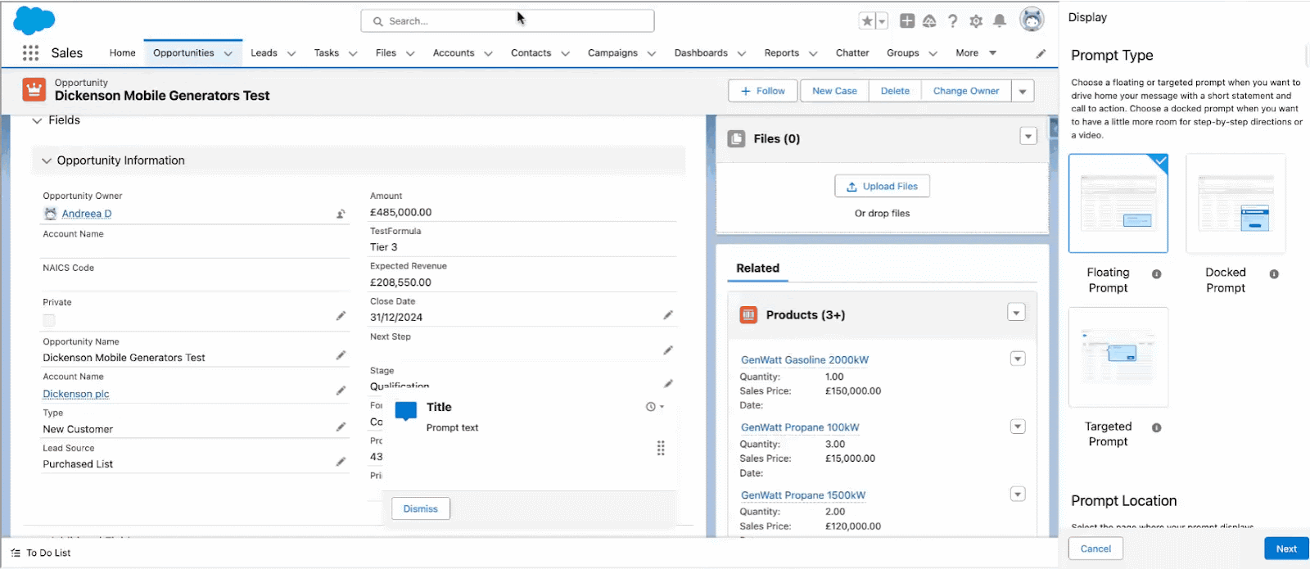Image resolution: width=1310 pixels, height=569 pixels.
Task: Switch to the Dashboards tab
Action: [700, 53]
